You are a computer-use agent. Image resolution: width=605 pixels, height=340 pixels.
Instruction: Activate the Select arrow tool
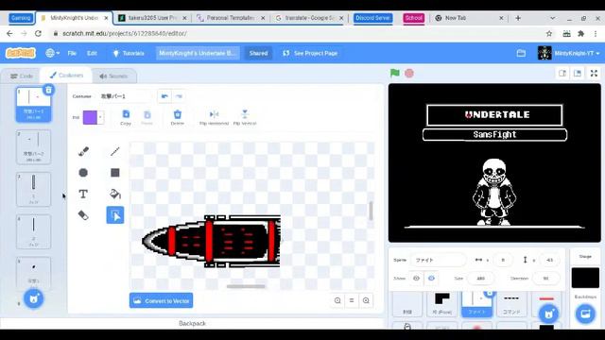(115, 215)
